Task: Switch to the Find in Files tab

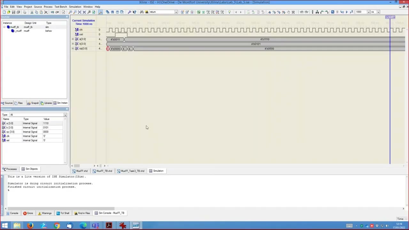Action: (x=82, y=213)
